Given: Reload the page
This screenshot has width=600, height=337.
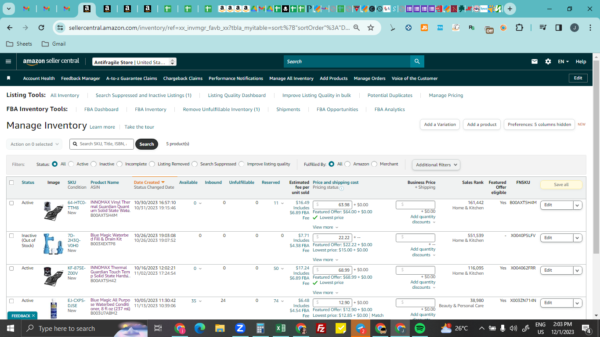Looking at the screenshot, I should click(x=41, y=28).
